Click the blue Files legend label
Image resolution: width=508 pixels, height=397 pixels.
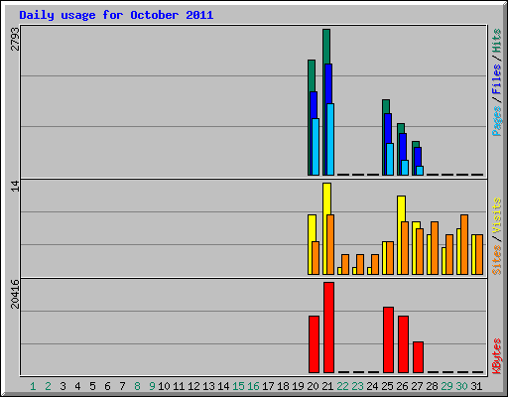tap(496, 78)
